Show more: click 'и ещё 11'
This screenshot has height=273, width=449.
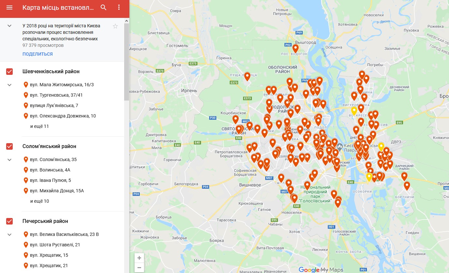tap(39, 126)
